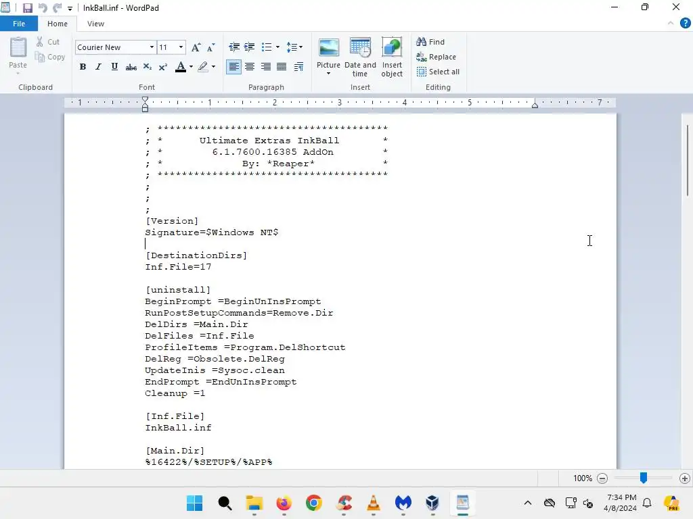Select all document text

coord(439,72)
